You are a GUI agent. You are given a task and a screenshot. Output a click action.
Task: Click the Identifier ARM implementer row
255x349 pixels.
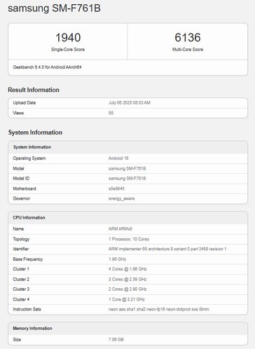click(x=127, y=249)
